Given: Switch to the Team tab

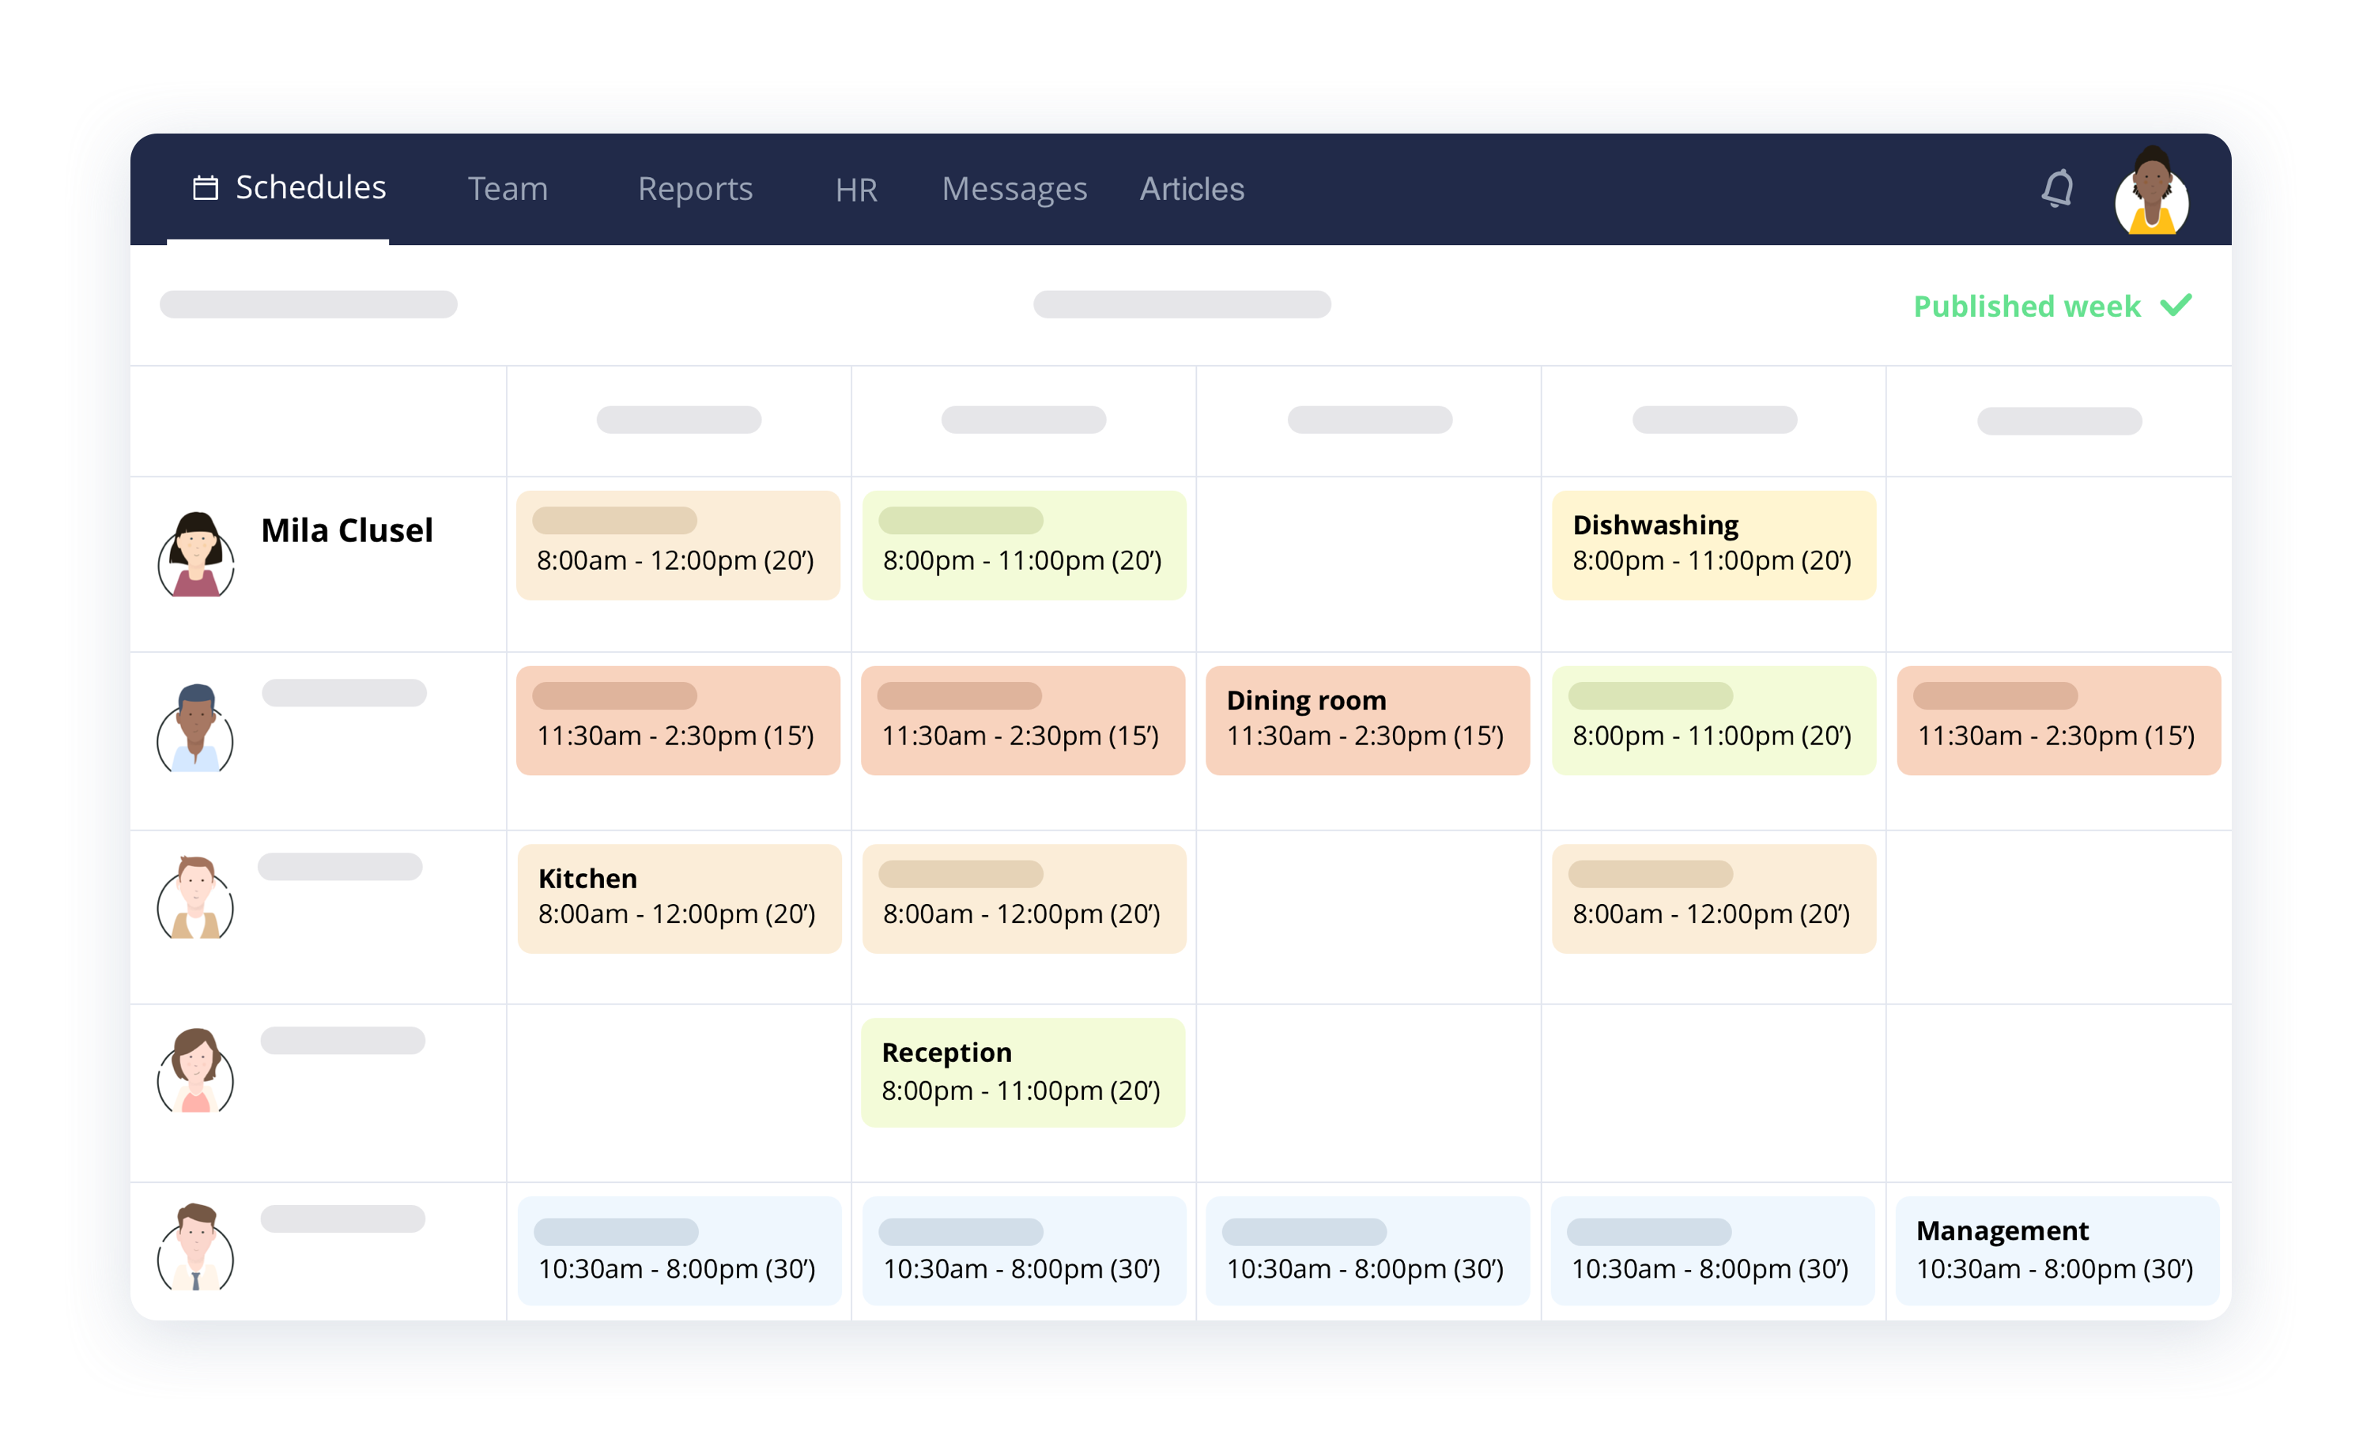Looking at the screenshot, I should (507, 189).
